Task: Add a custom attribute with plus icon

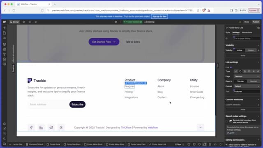Action: coord(258,105)
